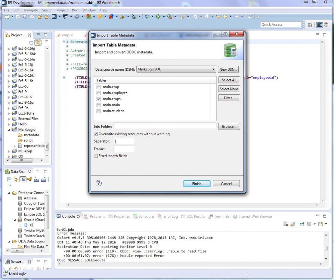The height and width of the screenshot is (280, 334).
Task: Open the Project Explorer view menu triangle
Action: coord(46,42)
